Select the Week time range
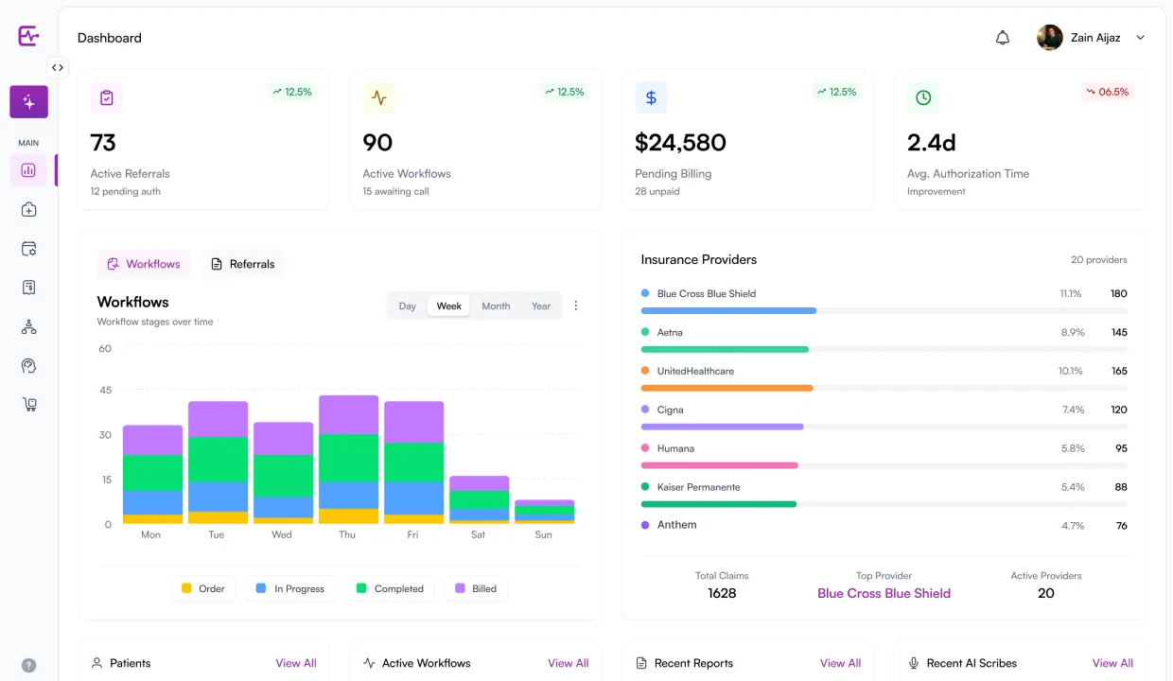The height and width of the screenshot is (681, 1173). (449, 306)
